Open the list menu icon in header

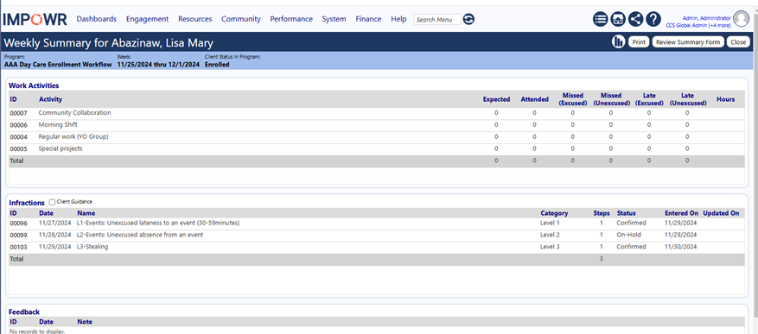(x=601, y=19)
